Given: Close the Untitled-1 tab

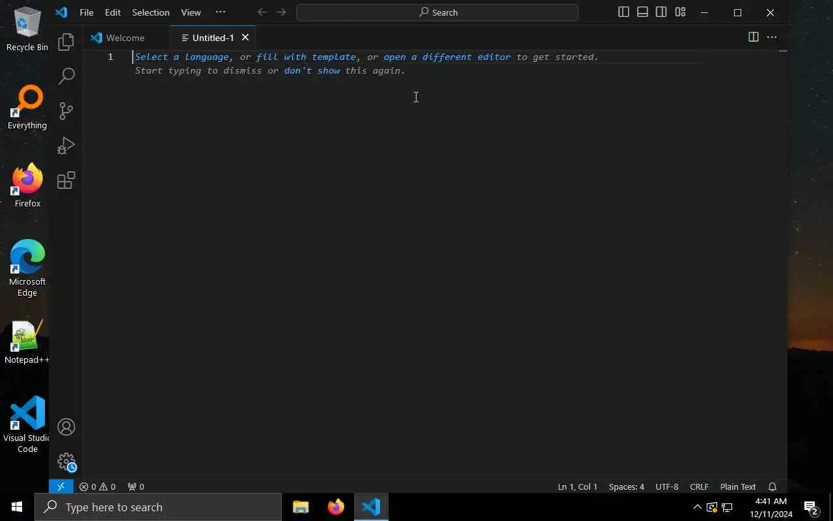Looking at the screenshot, I should [x=245, y=37].
